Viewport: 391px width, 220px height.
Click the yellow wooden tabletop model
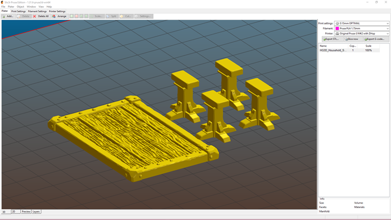click(x=133, y=138)
